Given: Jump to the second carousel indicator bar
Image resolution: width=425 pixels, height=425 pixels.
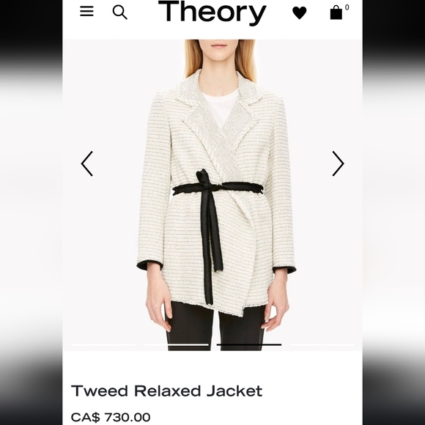Looking at the screenshot, I should pos(176,344).
